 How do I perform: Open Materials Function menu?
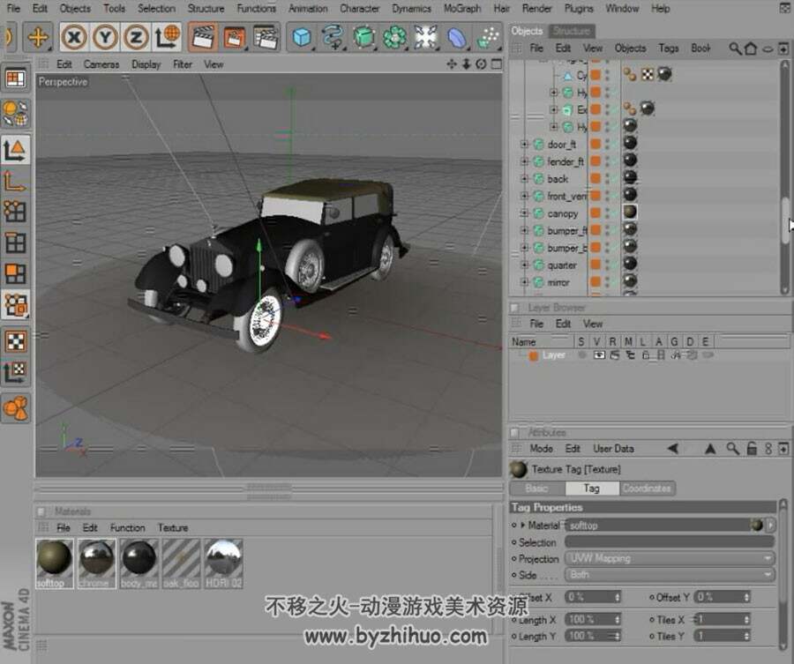(x=128, y=528)
